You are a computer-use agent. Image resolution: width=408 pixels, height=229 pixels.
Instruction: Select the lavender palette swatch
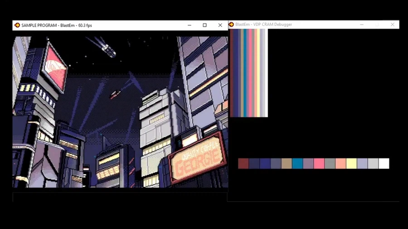coord(362,163)
